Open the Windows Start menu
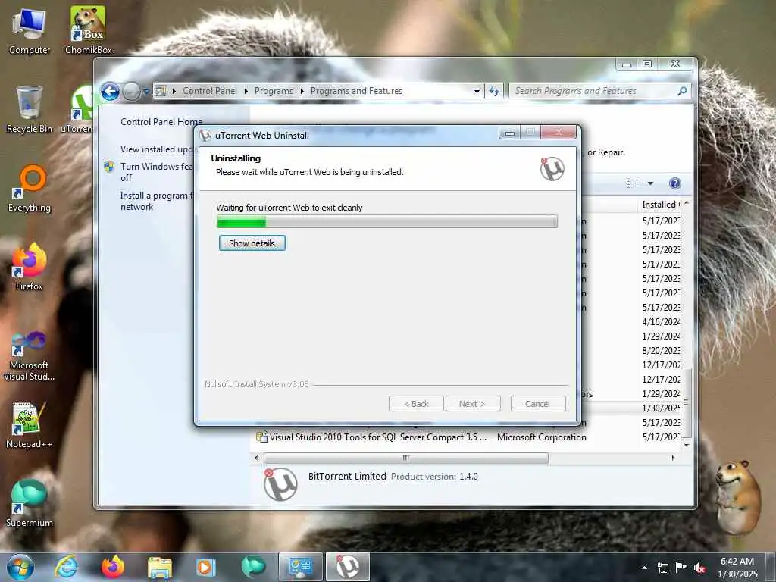The image size is (776, 582). click(20, 567)
